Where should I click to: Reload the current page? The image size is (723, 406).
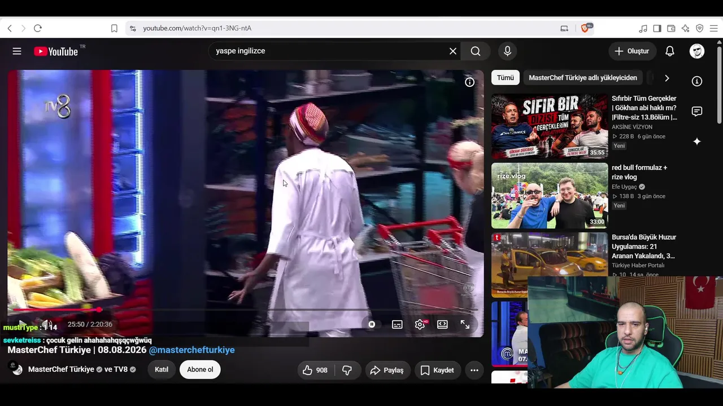point(38,28)
